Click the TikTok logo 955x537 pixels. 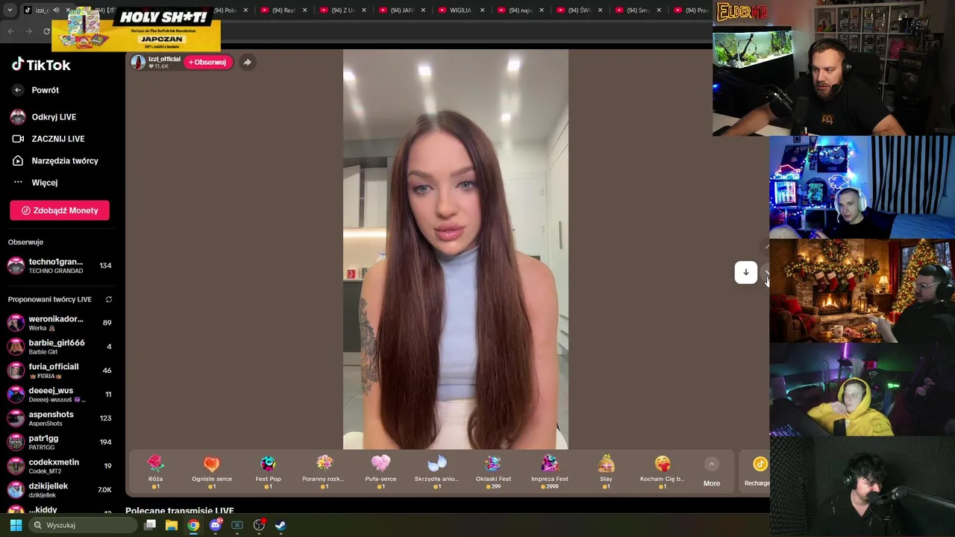41,65
